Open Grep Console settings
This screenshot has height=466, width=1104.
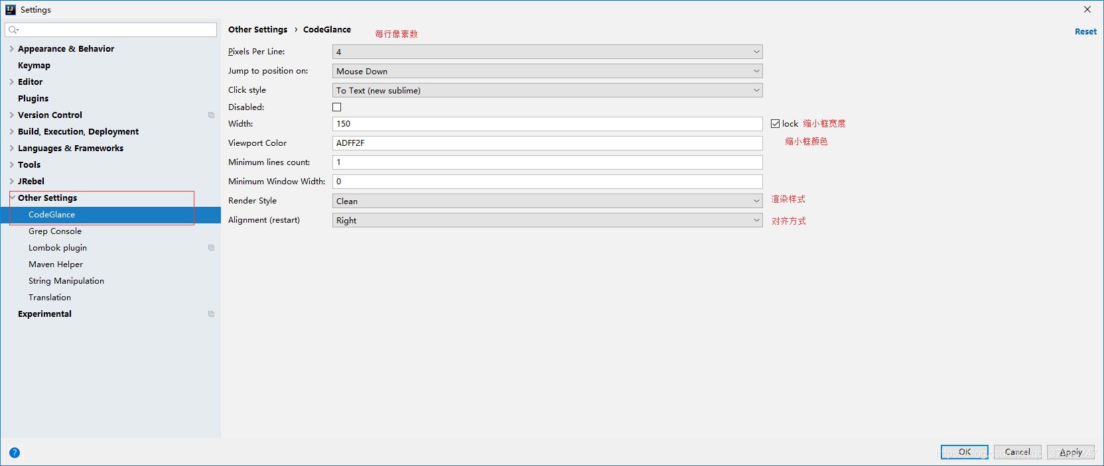click(55, 231)
